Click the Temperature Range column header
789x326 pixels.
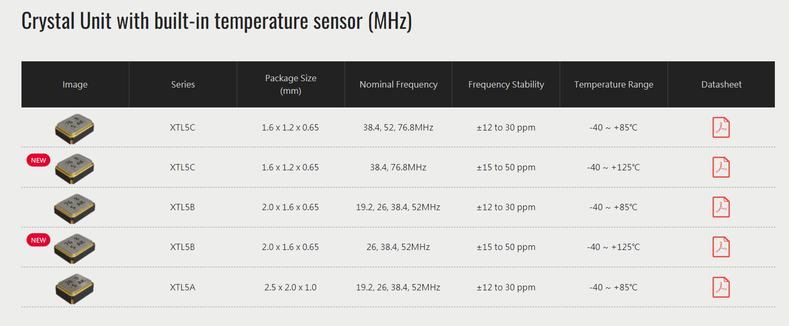(x=614, y=84)
